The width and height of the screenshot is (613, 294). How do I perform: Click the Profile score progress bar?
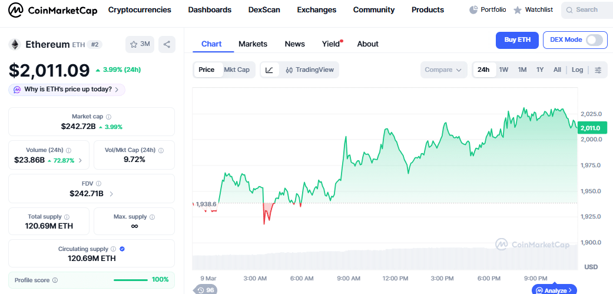131,280
